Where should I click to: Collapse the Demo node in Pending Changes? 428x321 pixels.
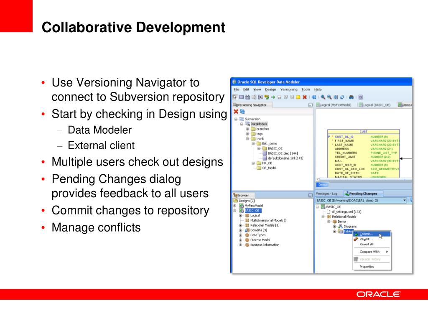(329, 222)
